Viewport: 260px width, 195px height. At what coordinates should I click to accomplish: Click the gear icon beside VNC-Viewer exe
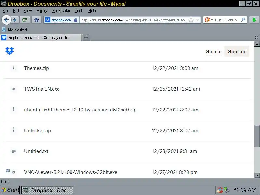(x=14, y=172)
